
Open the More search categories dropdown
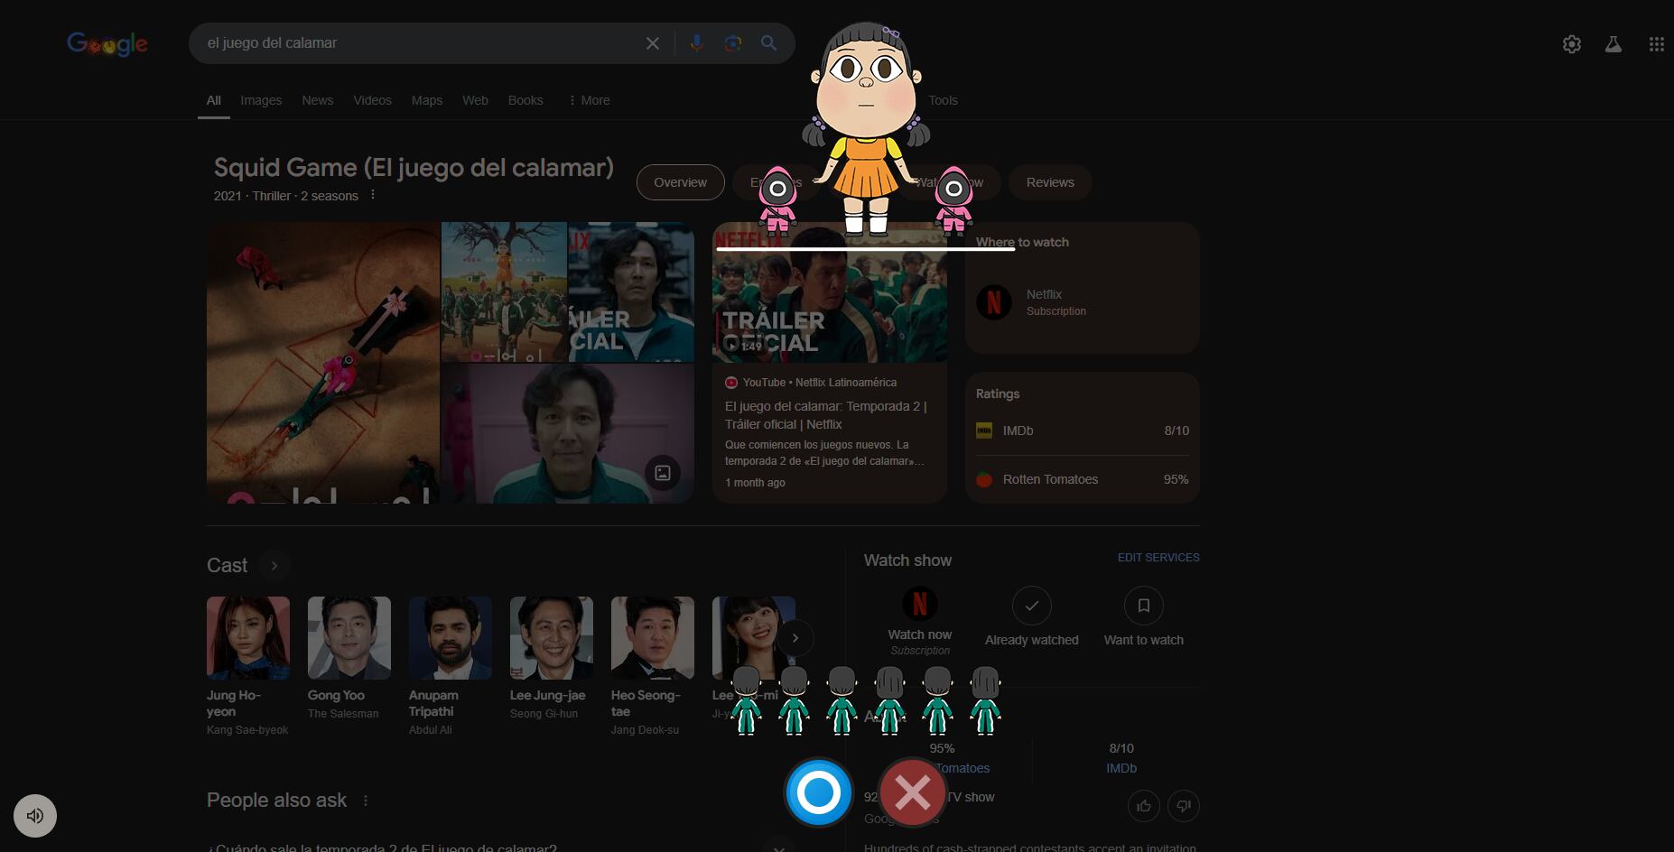tap(589, 100)
